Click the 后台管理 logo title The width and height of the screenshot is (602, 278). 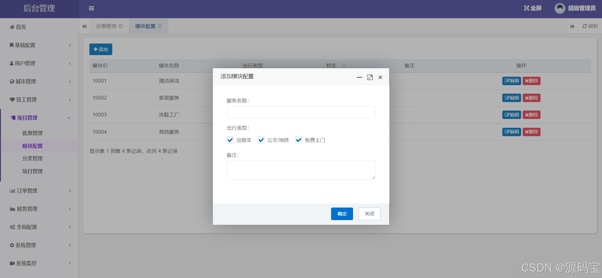coord(39,8)
